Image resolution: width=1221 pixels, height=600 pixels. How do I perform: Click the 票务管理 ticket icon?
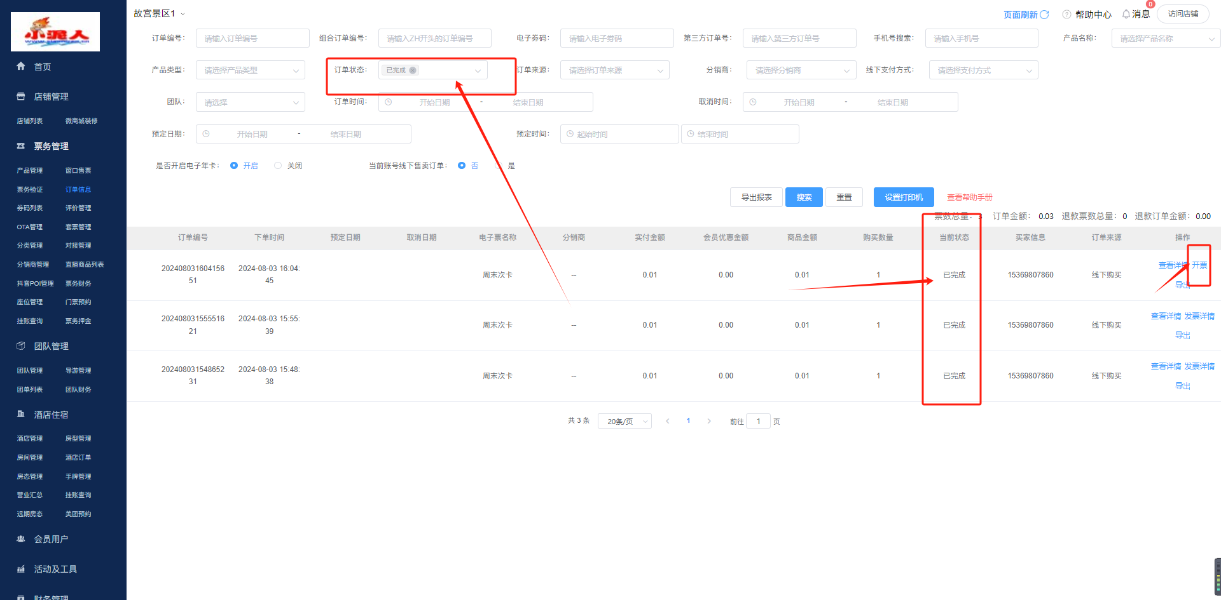21,146
